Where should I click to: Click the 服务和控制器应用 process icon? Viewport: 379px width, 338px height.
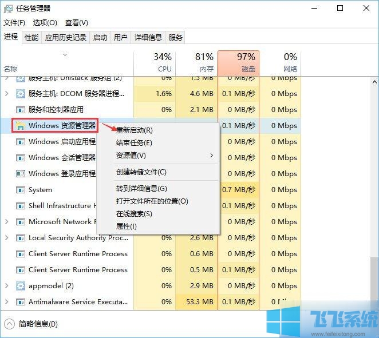click(x=20, y=110)
